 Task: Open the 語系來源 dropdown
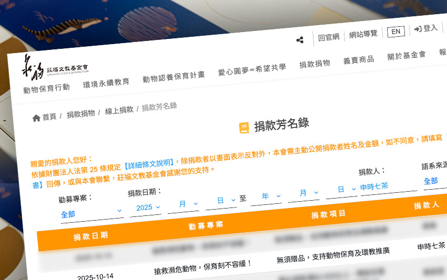pyautogui.click(x=434, y=180)
